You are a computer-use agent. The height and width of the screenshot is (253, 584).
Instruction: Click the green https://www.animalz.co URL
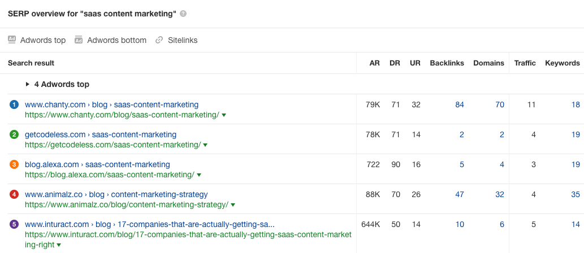tap(127, 204)
